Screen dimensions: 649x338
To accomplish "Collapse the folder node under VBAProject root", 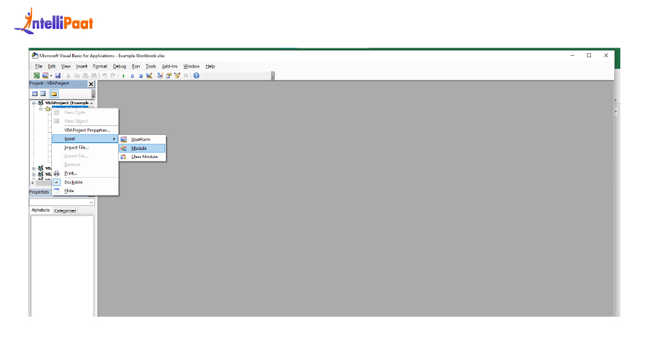I will [40, 108].
